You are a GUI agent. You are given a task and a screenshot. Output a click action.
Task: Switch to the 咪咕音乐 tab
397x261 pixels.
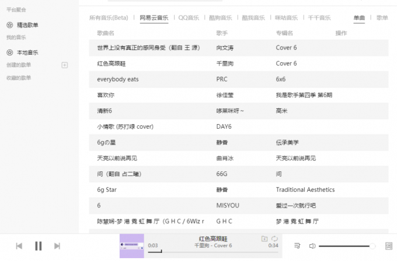(286, 17)
